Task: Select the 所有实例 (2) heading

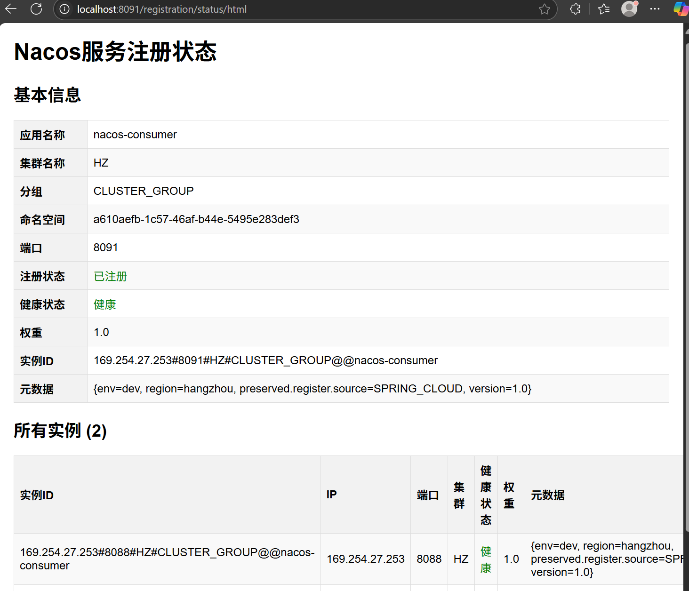Action: pos(60,431)
